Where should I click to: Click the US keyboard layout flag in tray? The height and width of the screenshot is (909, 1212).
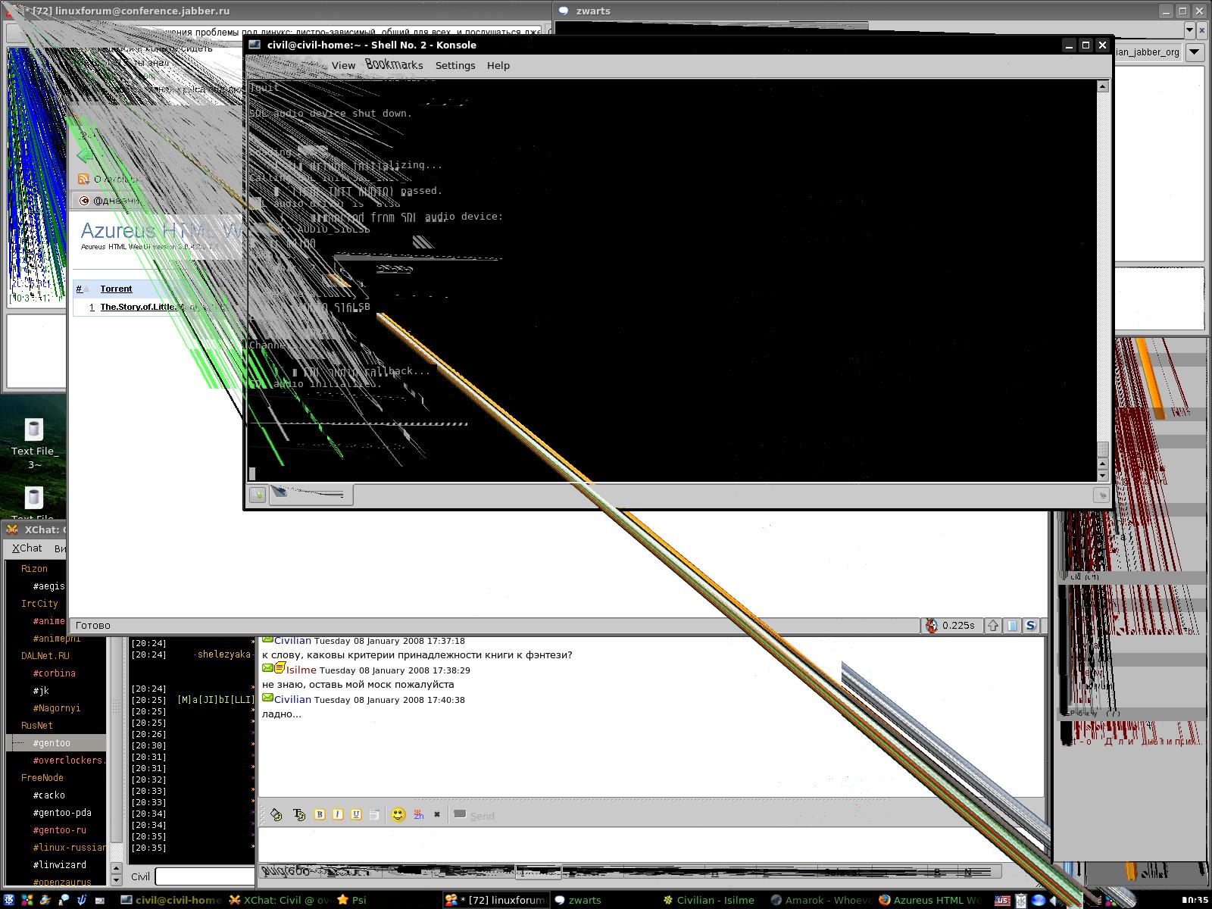[1002, 901]
